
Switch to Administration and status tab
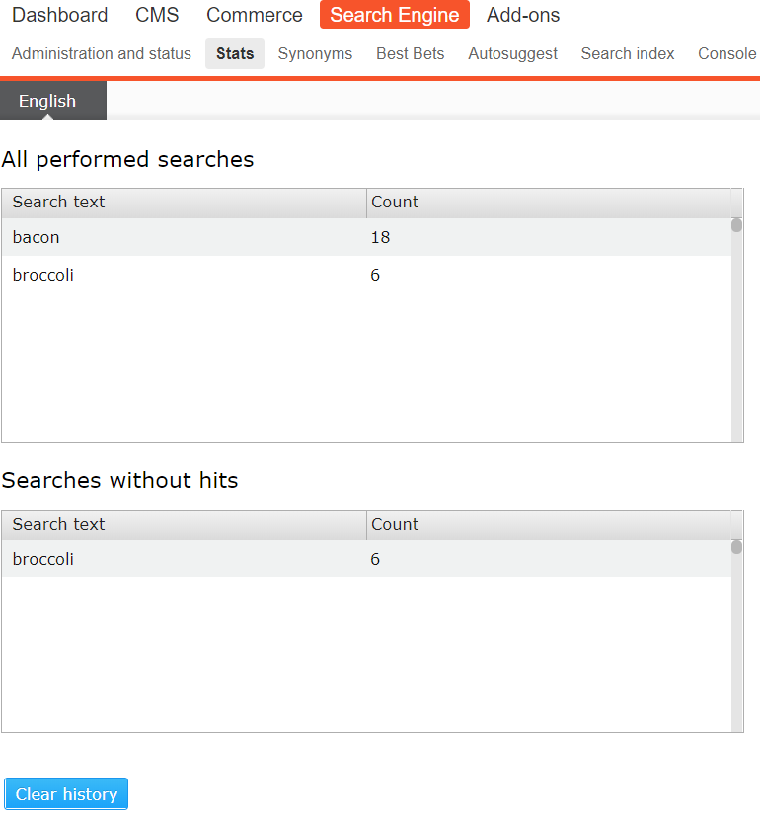102,53
